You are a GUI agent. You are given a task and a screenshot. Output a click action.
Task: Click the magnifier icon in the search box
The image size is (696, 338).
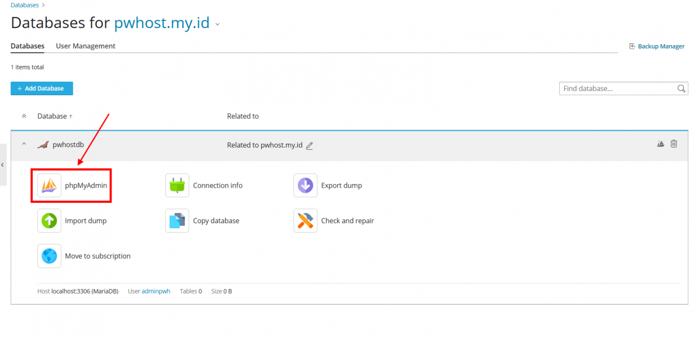pos(681,88)
